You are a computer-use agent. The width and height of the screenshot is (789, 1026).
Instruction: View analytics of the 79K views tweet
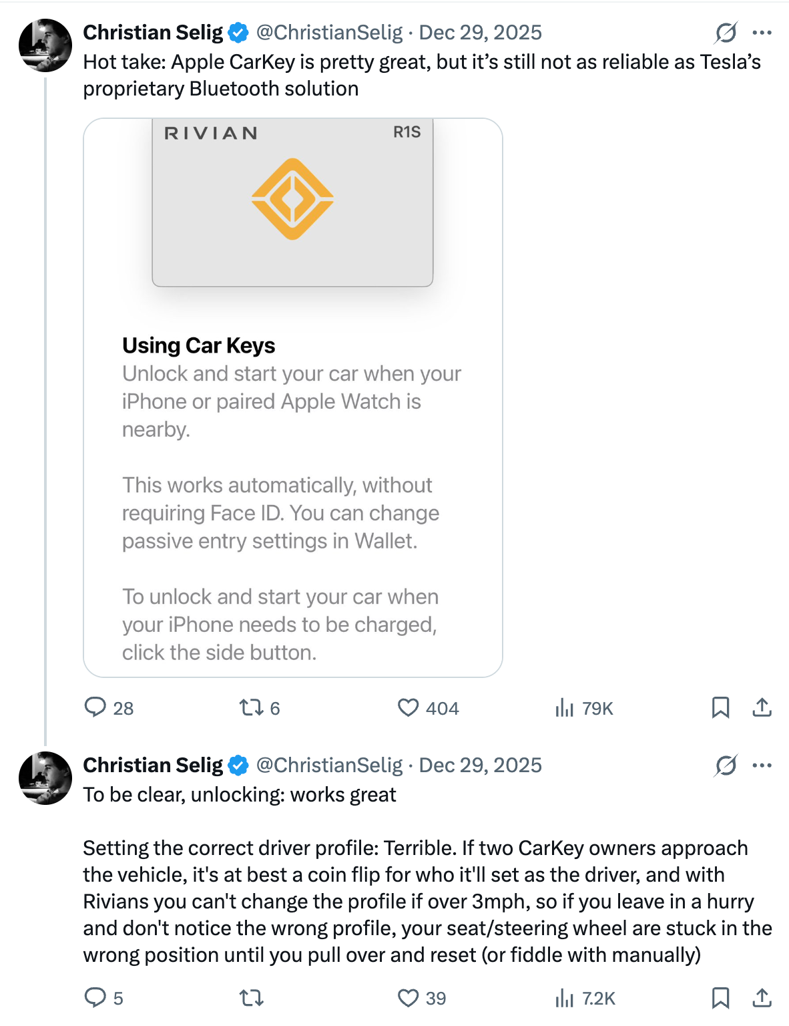click(584, 707)
